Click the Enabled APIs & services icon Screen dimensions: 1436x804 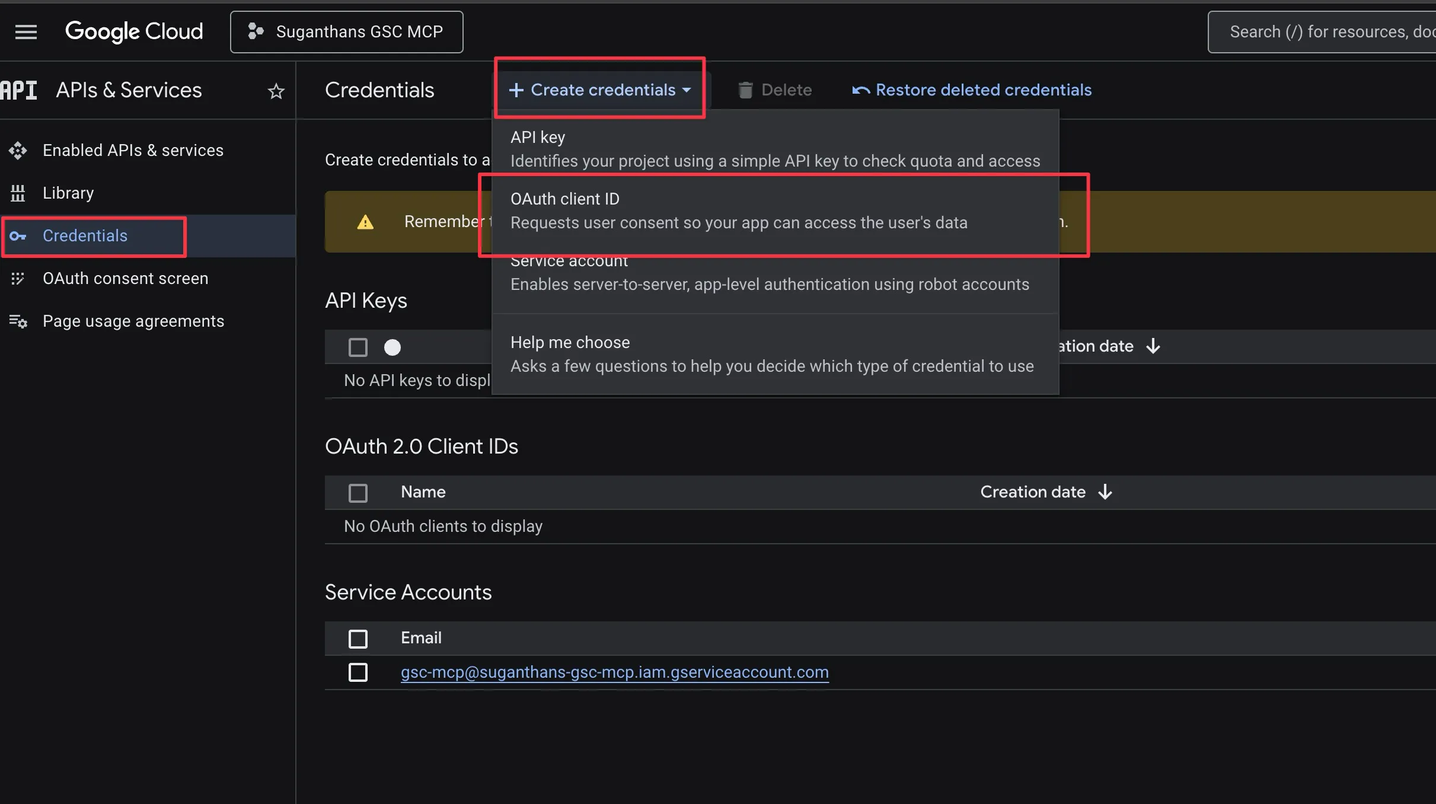18,151
